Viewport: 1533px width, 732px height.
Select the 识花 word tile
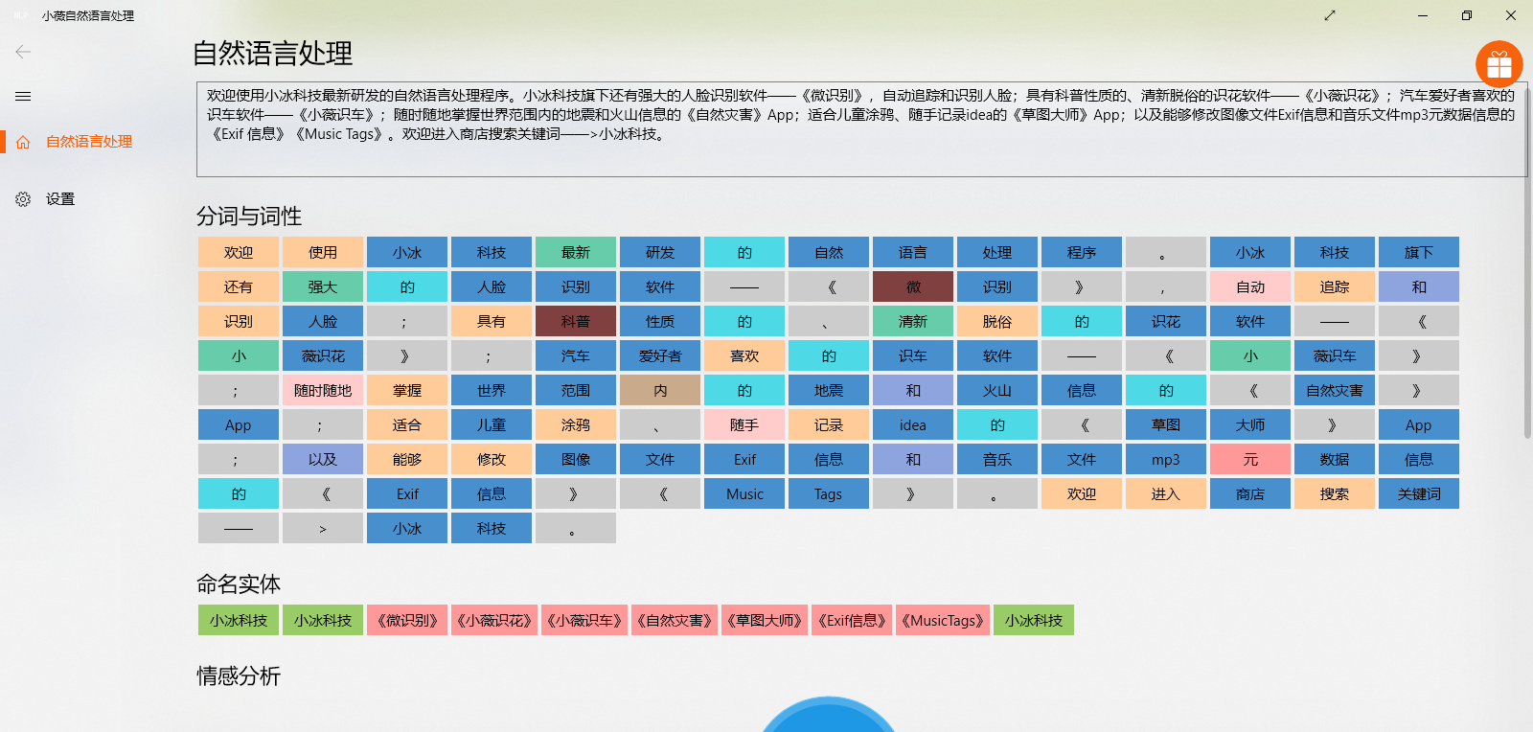pos(1166,321)
